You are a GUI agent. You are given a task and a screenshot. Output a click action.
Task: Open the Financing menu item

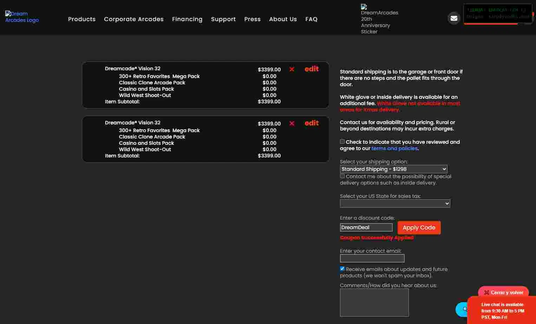point(187,19)
